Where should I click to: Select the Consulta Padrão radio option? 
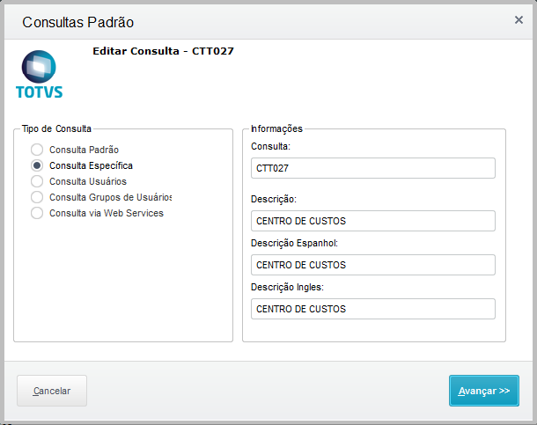(37, 150)
